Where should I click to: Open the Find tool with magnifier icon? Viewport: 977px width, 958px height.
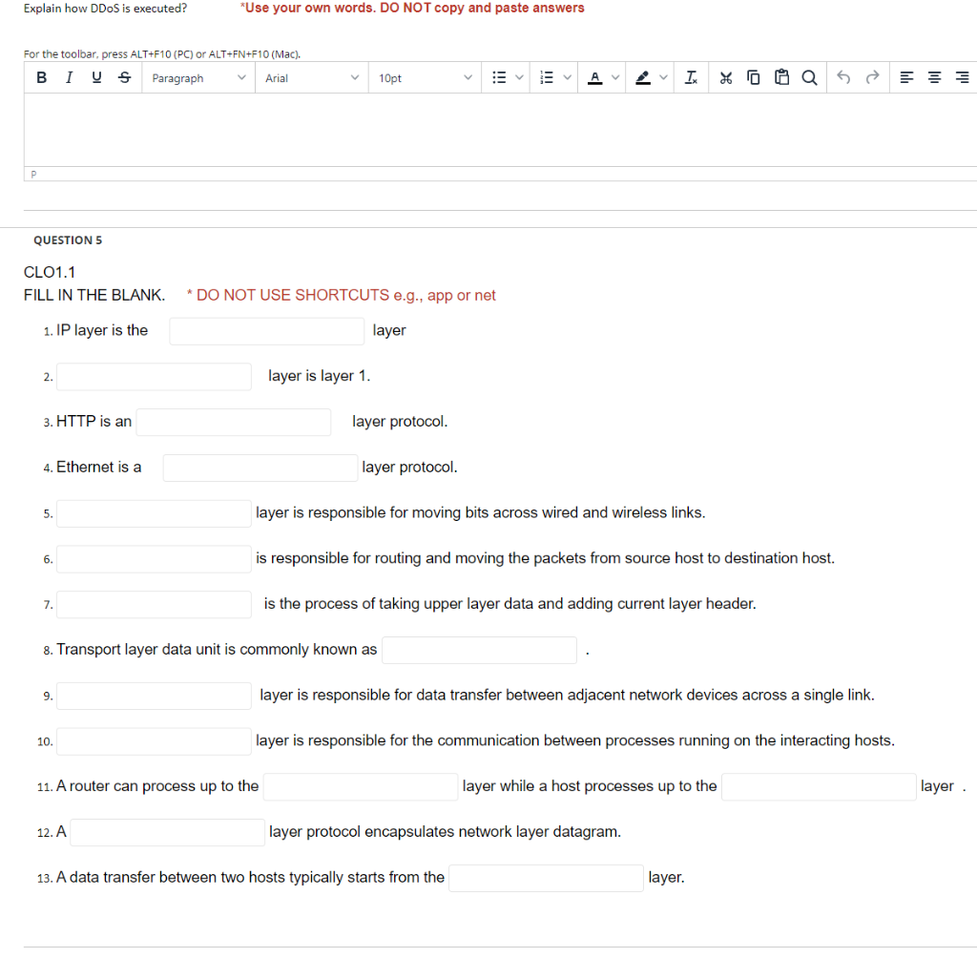[809, 77]
